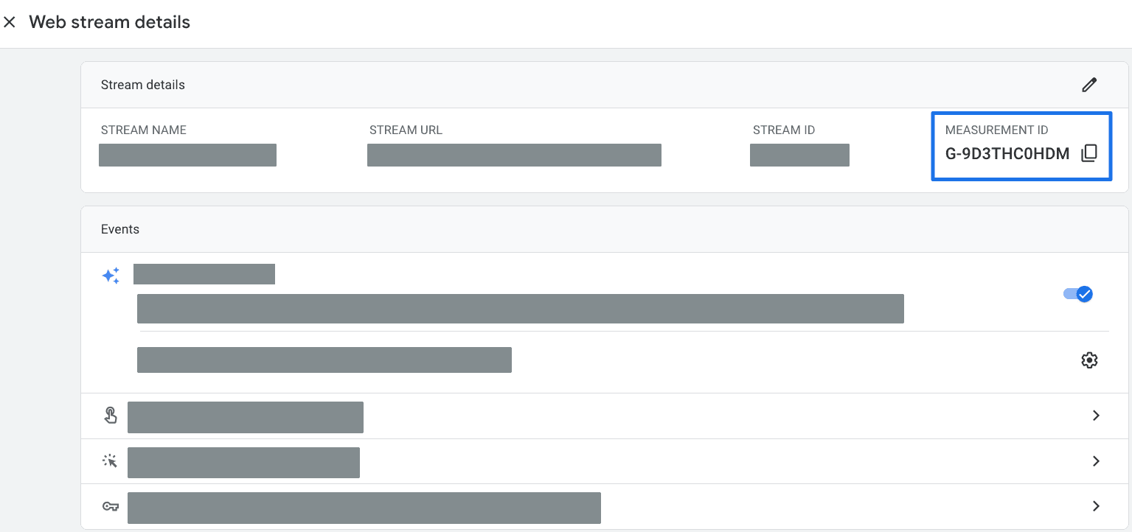This screenshot has width=1132, height=532.
Task: Click the Stream URL value bar
Action: pos(514,155)
